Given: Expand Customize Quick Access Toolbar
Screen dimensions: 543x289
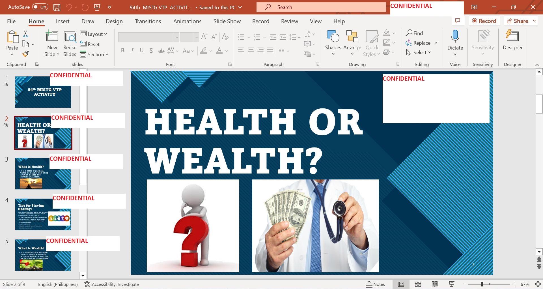Looking at the screenshot, I should click(x=109, y=7).
